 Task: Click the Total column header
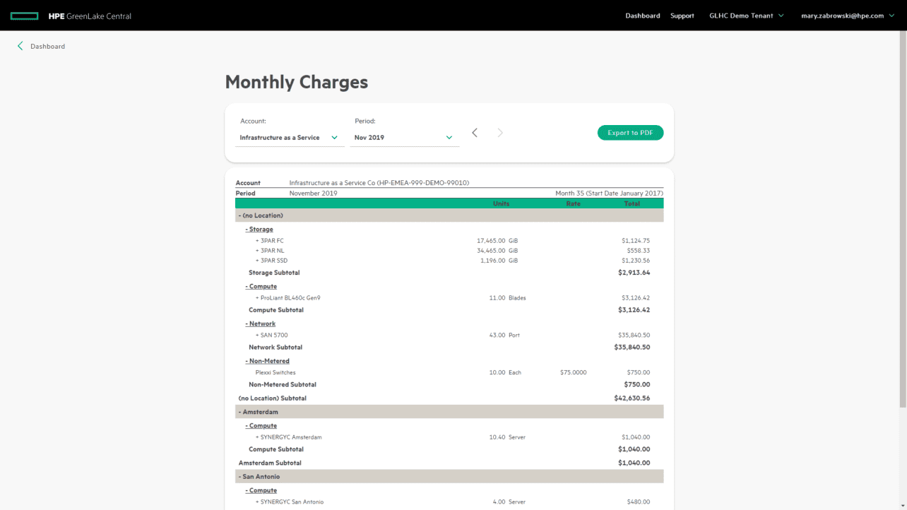[x=632, y=203]
